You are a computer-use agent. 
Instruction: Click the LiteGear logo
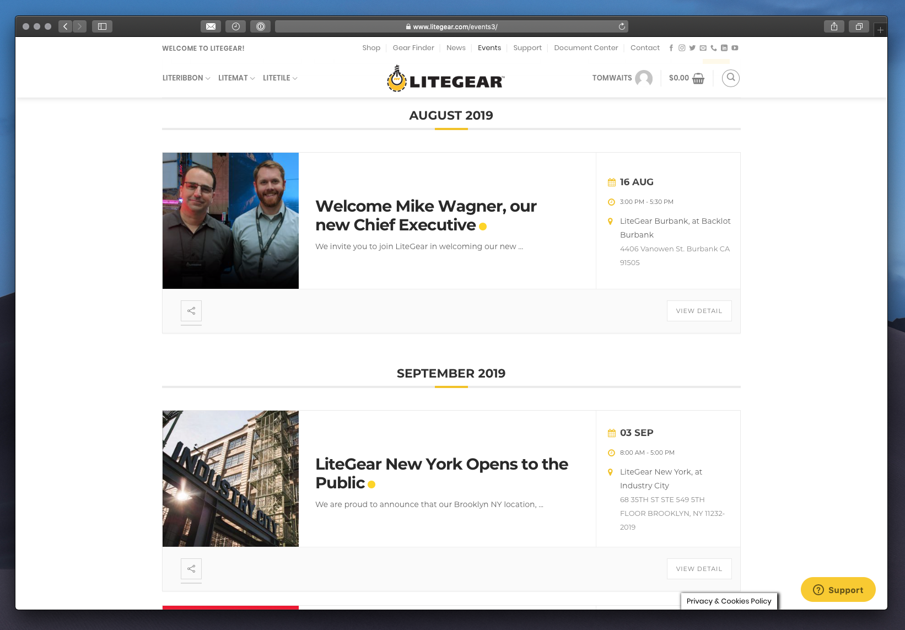[x=445, y=78]
